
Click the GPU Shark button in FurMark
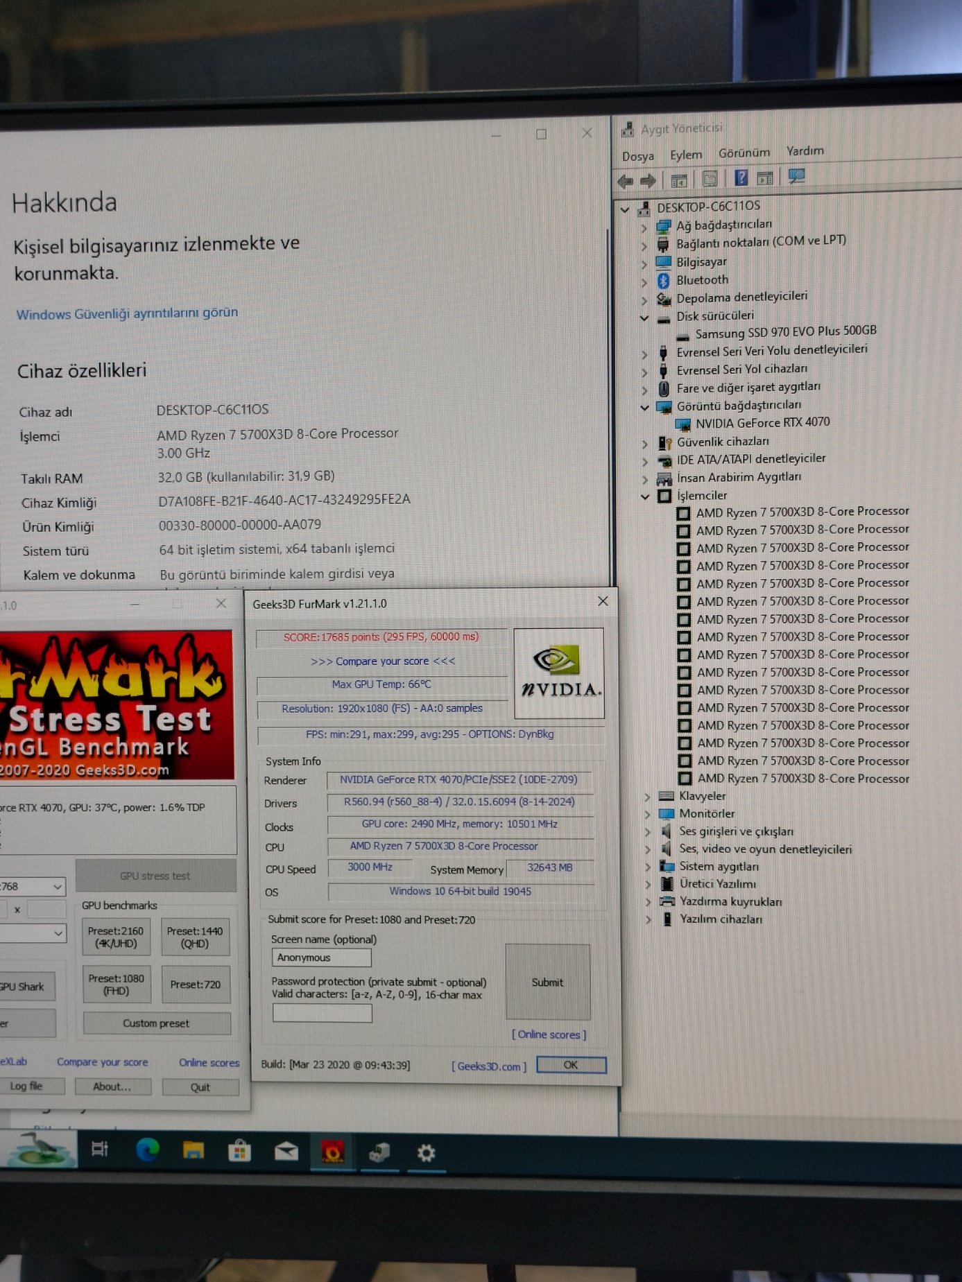coord(27,986)
